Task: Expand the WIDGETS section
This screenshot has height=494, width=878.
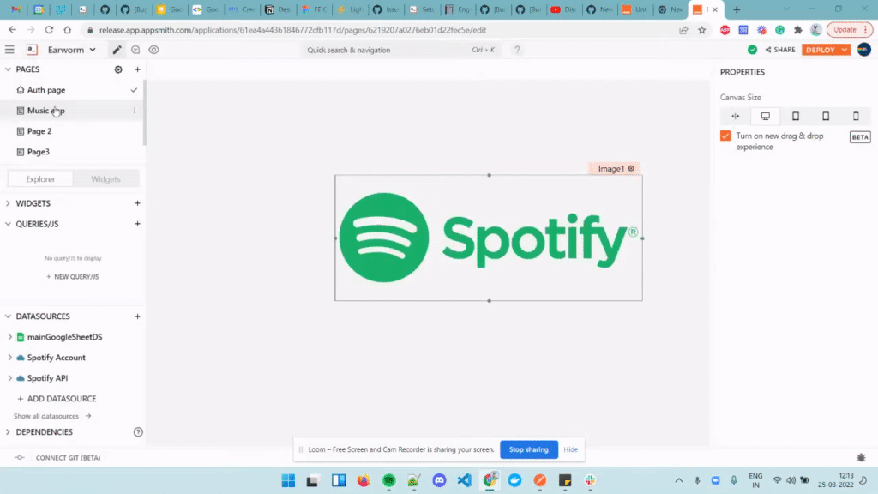Action: pos(8,203)
